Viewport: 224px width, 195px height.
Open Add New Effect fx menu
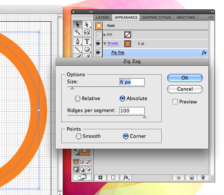126,177
